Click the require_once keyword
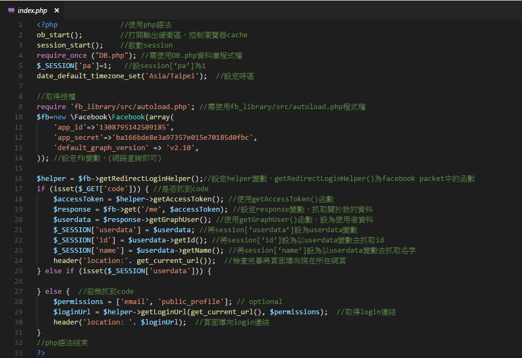This screenshot has width=522, height=358. (x=62, y=56)
